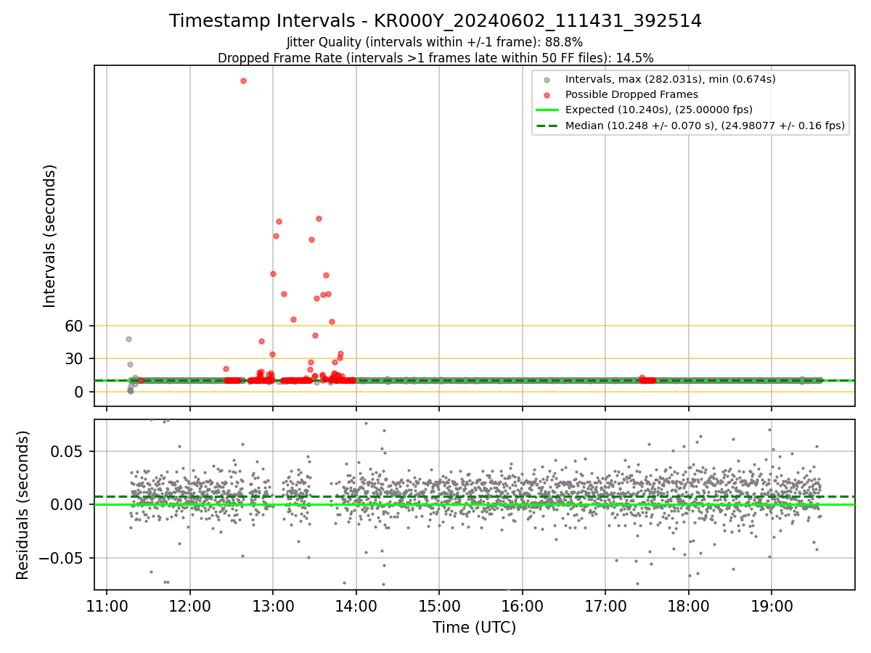Click the red Possible Dropped Frames legend marker

(x=547, y=95)
